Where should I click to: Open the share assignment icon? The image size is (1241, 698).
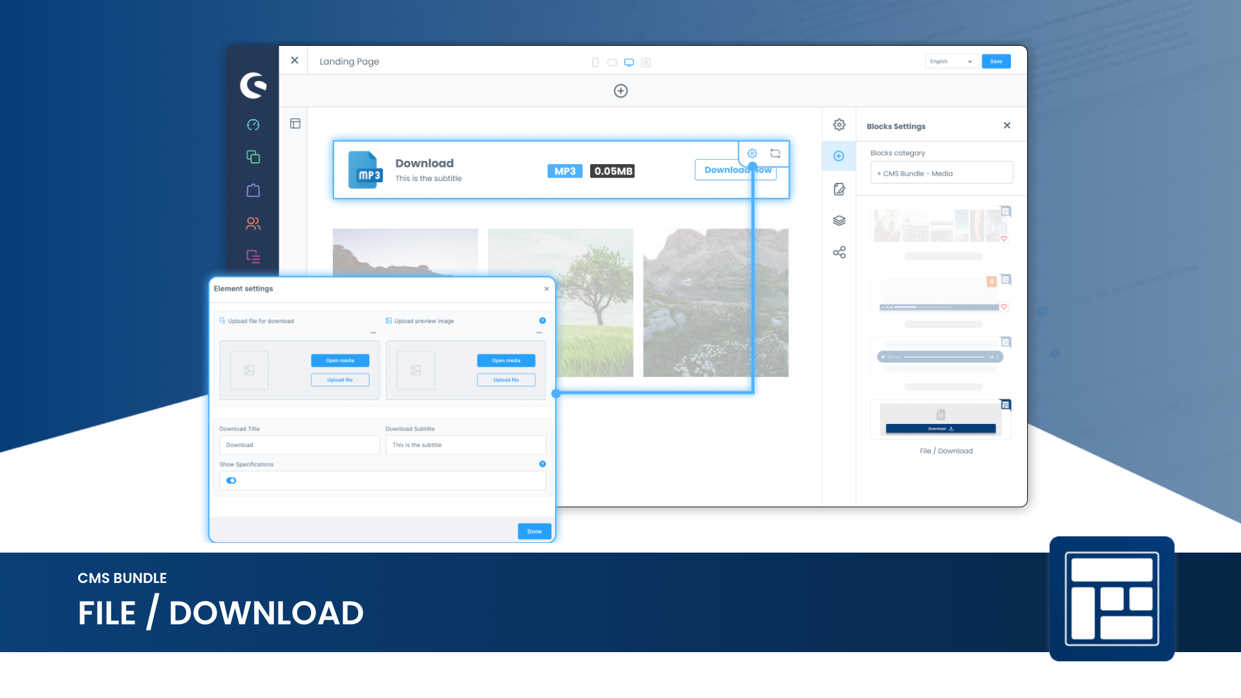point(839,252)
